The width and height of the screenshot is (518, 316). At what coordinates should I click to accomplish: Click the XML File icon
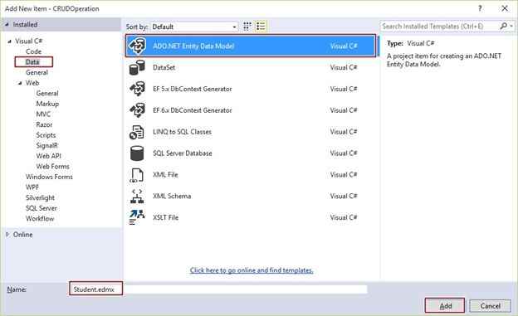pyautogui.click(x=137, y=175)
